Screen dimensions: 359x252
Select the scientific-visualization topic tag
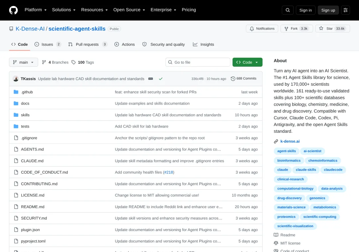tap(295, 226)
